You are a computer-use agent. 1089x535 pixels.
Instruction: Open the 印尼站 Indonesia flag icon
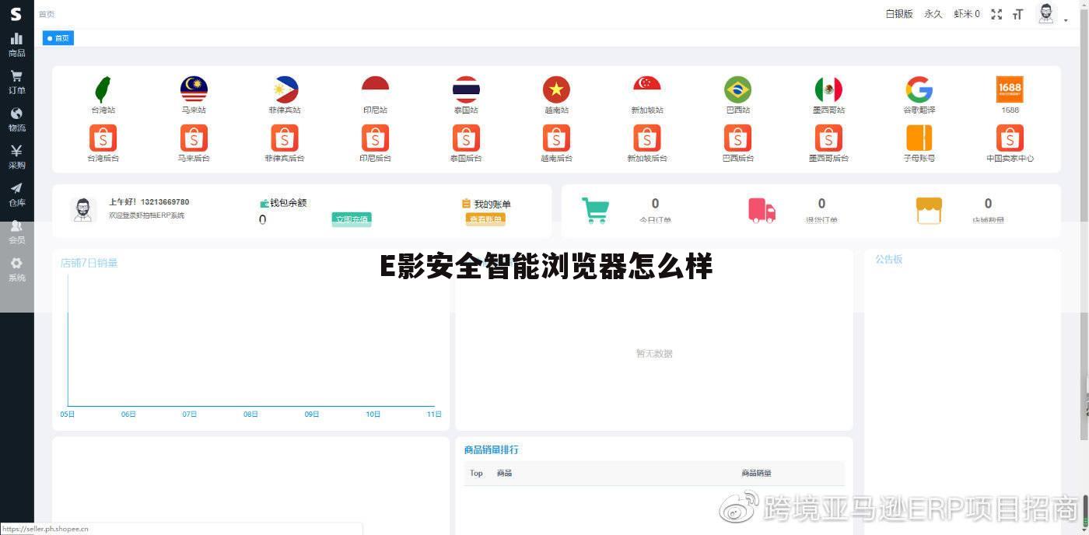[x=375, y=90]
